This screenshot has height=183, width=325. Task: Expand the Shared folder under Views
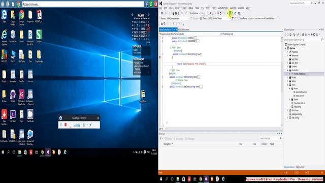click(289, 100)
